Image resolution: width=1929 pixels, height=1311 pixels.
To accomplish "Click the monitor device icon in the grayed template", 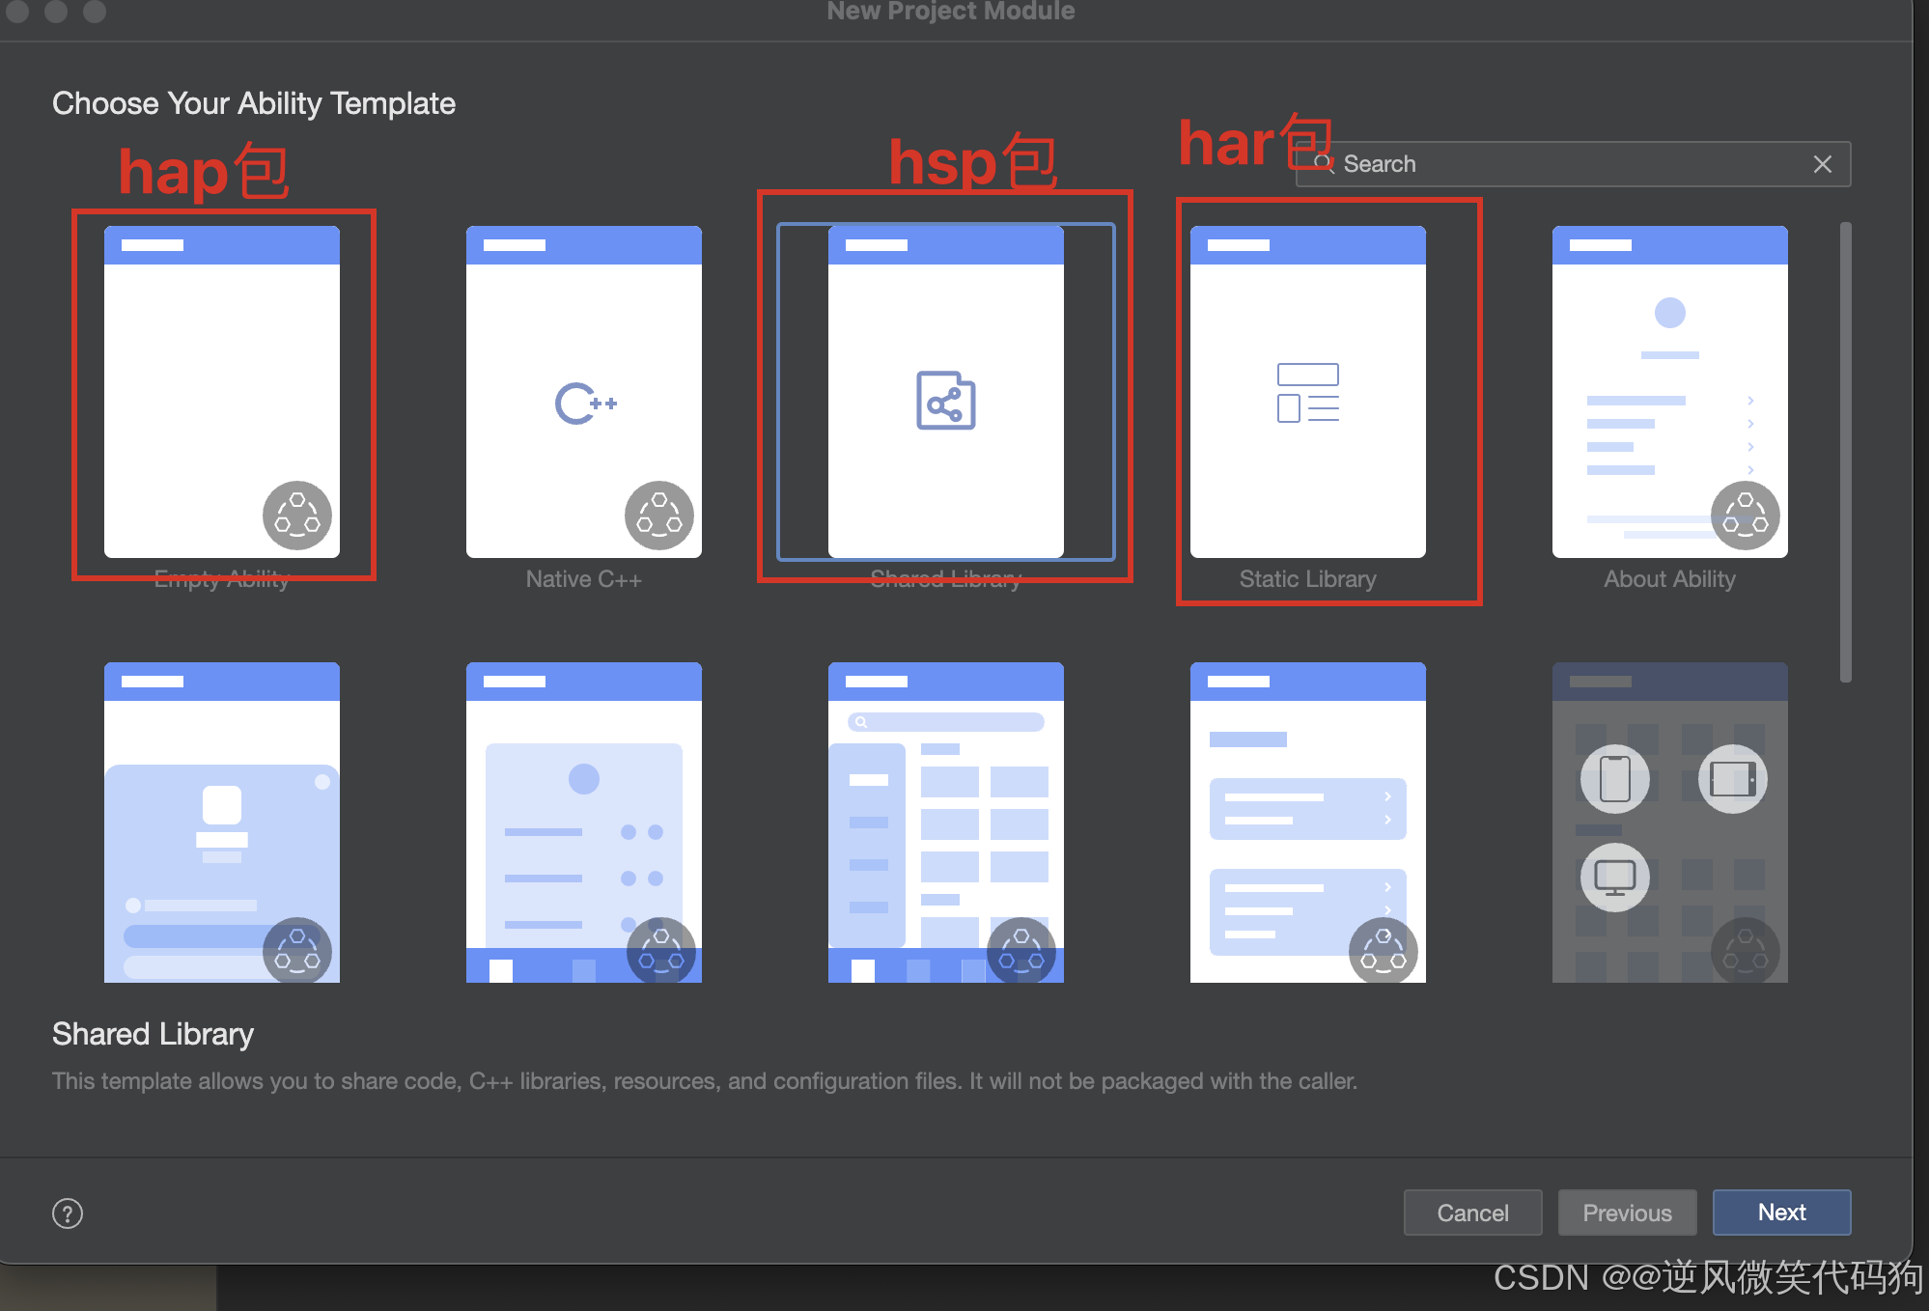I will click(1614, 877).
